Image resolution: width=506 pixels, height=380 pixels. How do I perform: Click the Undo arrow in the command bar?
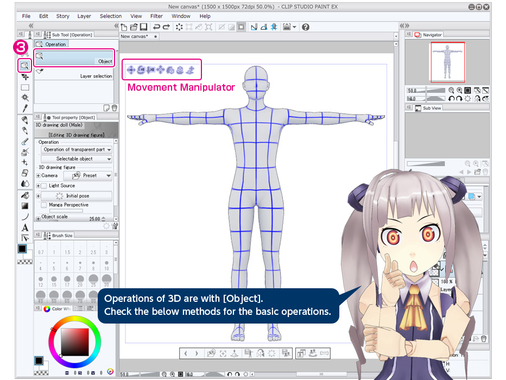click(x=156, y=27)
